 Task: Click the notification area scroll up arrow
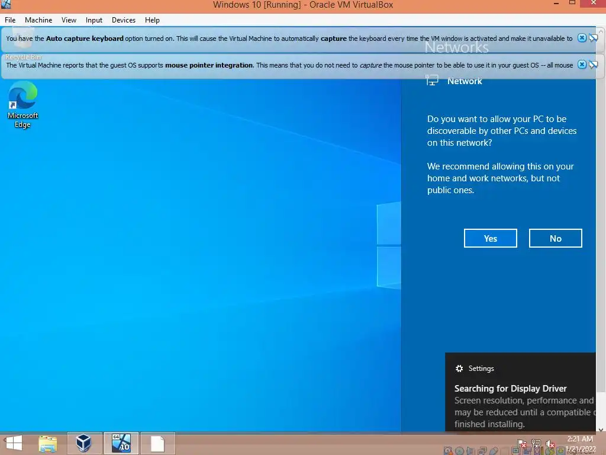(601, 31)
